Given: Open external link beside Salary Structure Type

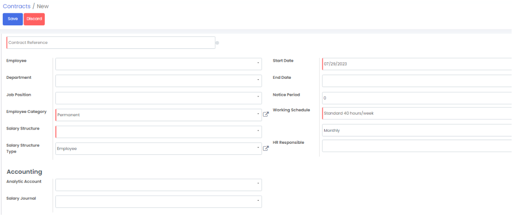Looking at the screenshot, I should tap(266, 148).
